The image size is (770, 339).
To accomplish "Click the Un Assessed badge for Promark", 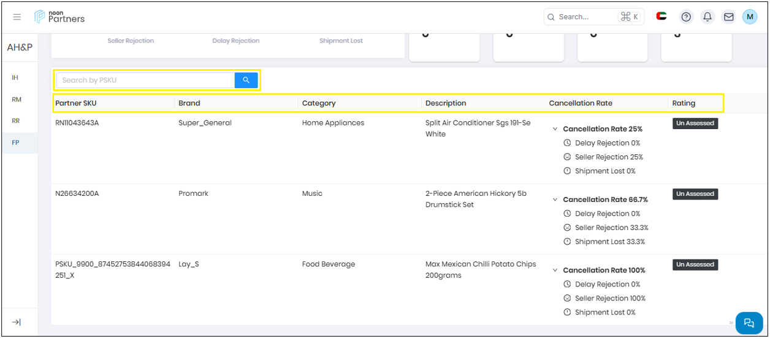I will coord(695,194).
